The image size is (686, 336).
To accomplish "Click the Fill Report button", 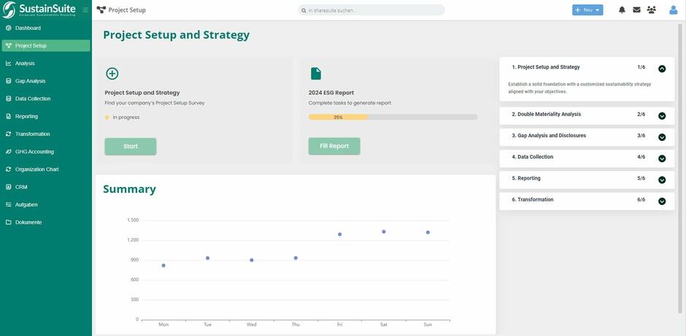I will coord(334,146).
